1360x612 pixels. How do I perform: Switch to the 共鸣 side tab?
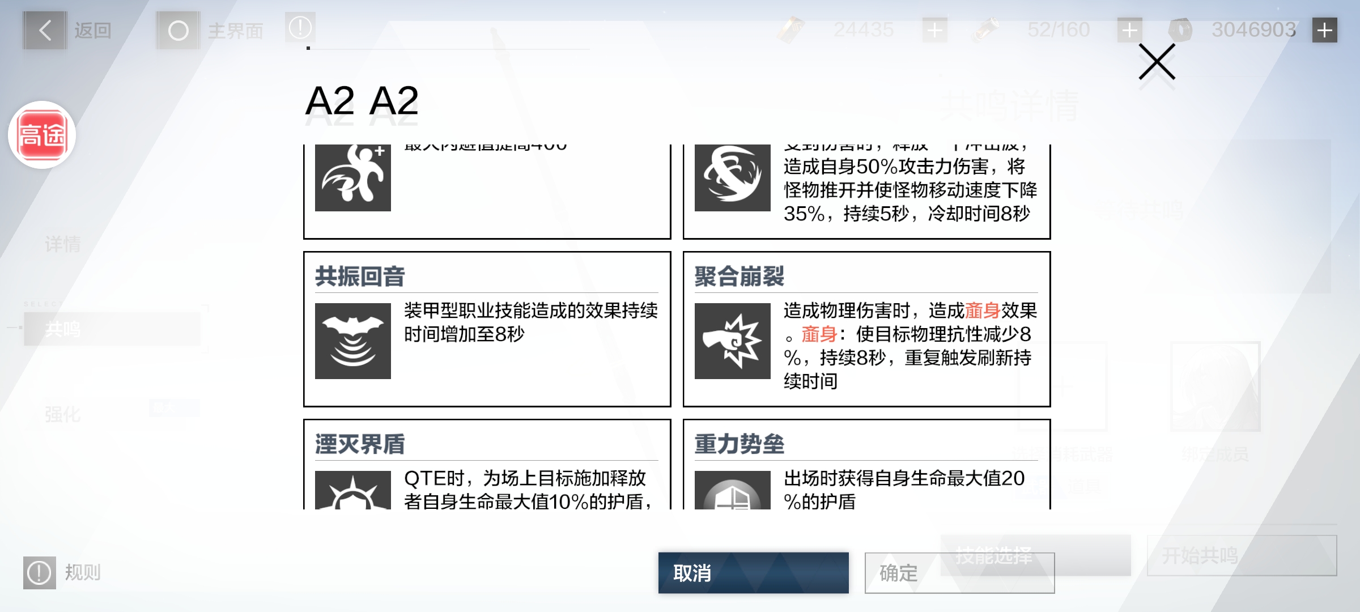tap(112, 329)
